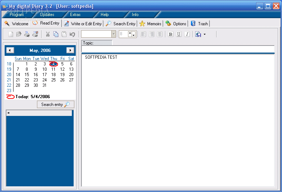Screen dimensions: 282x192
Task: Click the Copy toolbar icon
Action: coord(56,34)
